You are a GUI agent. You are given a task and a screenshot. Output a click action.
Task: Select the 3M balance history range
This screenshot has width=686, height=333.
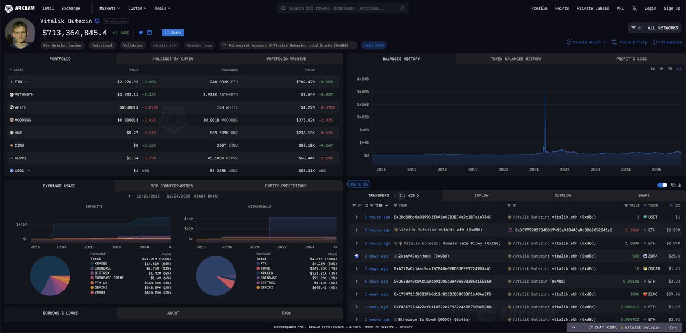tap(670, 69)
